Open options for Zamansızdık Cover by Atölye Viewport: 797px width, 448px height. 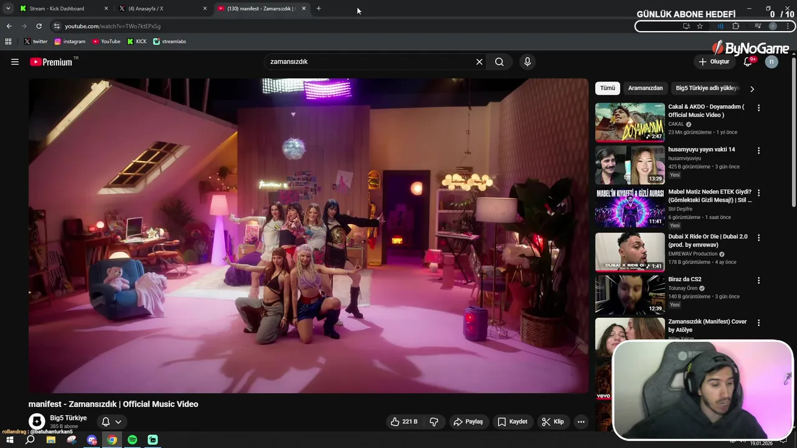tap(758, 323)
